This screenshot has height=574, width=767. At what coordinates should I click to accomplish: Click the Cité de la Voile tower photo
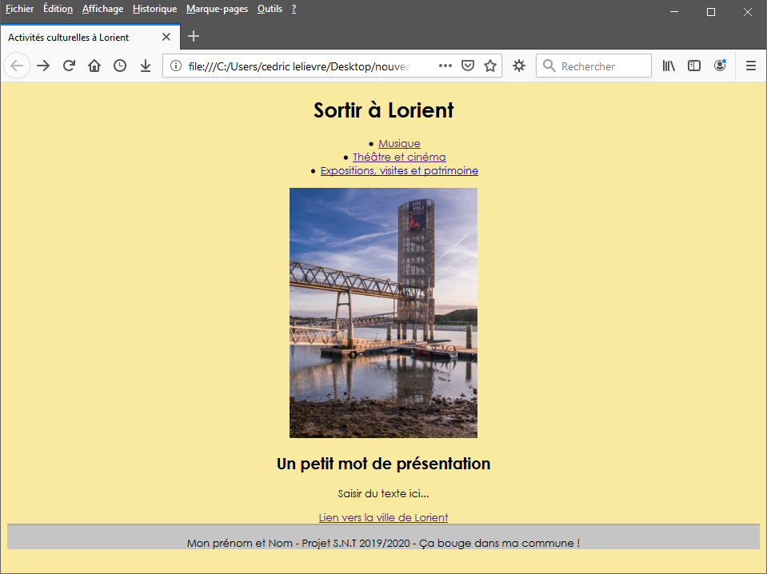point(384,313)
